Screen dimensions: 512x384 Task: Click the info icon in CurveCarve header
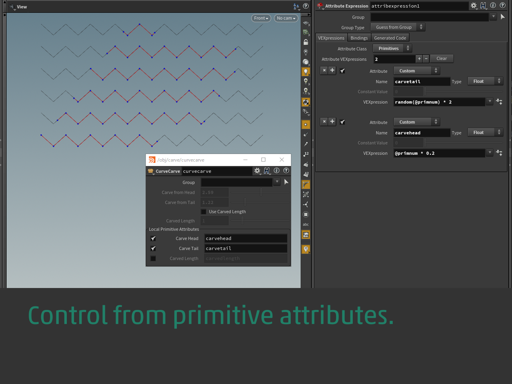point(276,171)
